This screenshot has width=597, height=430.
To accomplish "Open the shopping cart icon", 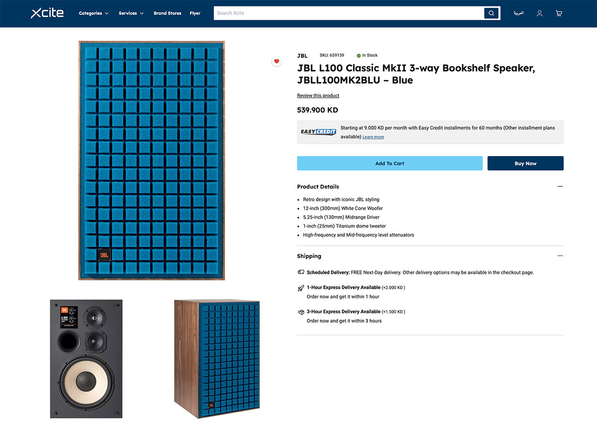I will 559,13.
